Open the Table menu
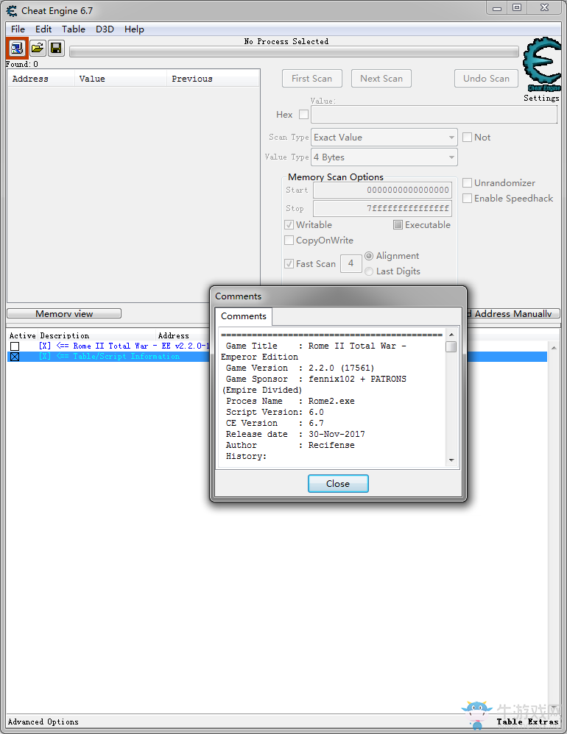 [74, 29]
